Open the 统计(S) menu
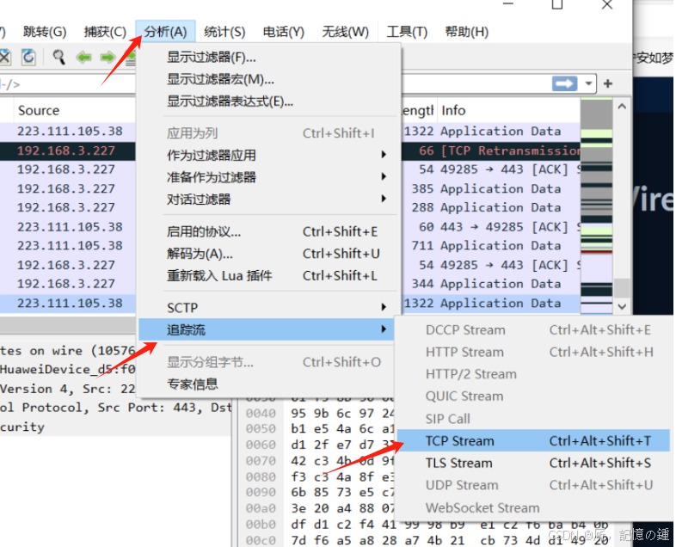The width and height of the screenshot is (676, 547). (224, 32)
